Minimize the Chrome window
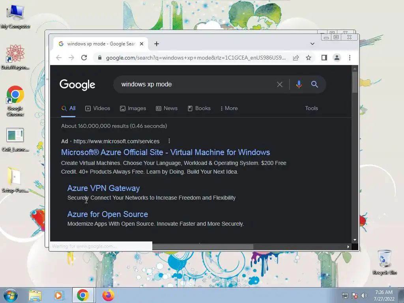This screenshot has height=303, width=404. click(326, 37)
